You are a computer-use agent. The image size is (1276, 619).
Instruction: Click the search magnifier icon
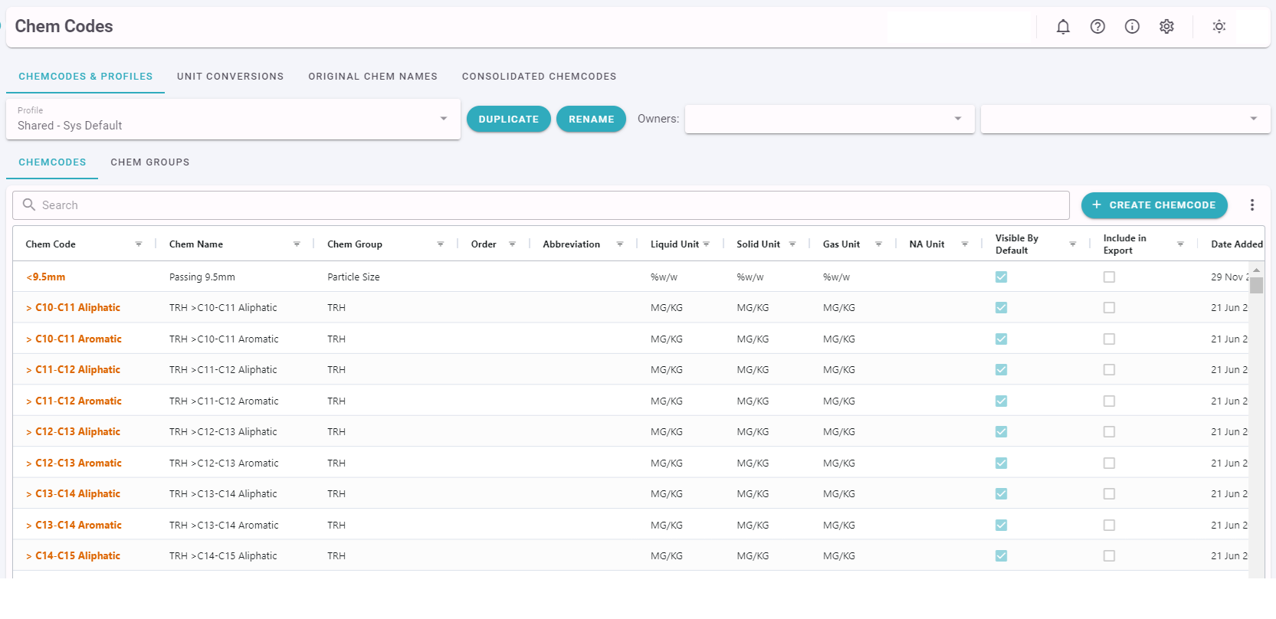(x=29, y=205)
